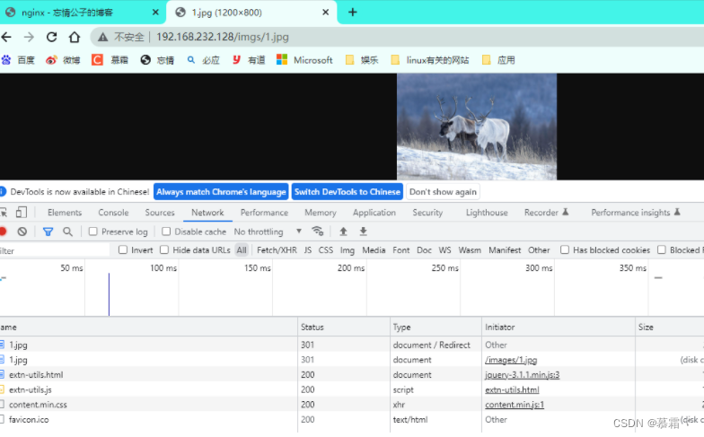Image resolution: width=704 pixels, height=437 pixels.
Task: Click the browser forward arrow
Action: 29,37
